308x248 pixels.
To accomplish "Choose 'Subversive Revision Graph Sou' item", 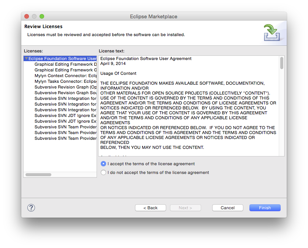I will pos(66,93).
